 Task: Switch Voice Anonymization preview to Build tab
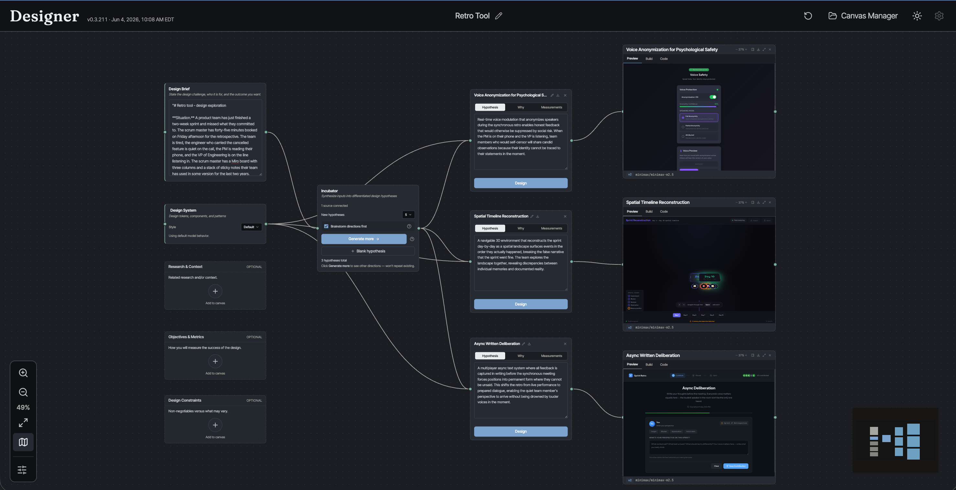(649, 59)
